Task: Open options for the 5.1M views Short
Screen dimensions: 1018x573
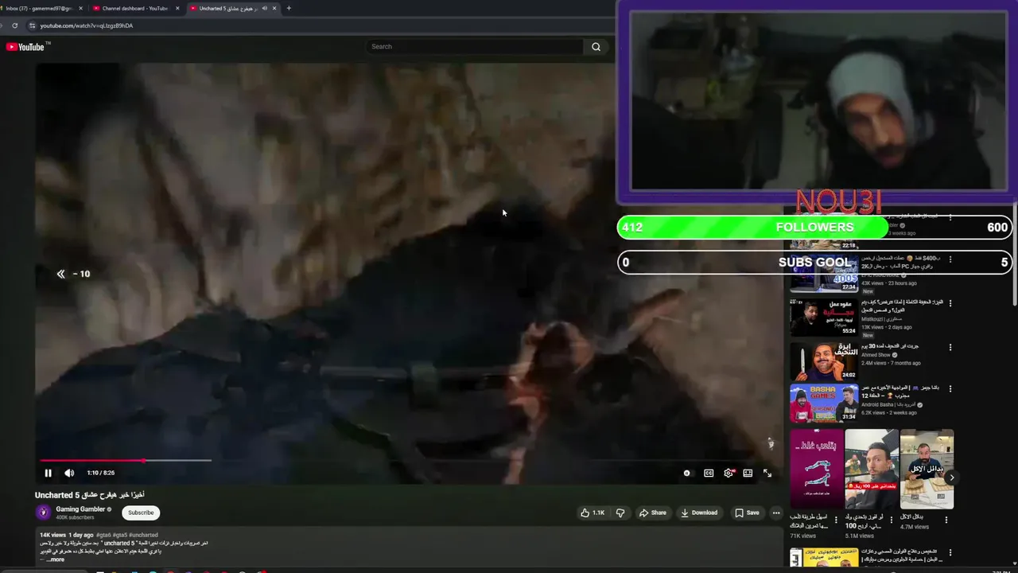Action: (891, 520)
